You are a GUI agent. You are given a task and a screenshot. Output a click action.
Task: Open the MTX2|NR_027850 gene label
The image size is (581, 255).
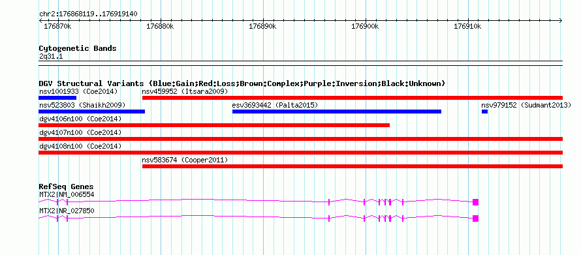[x=67, y=211]
